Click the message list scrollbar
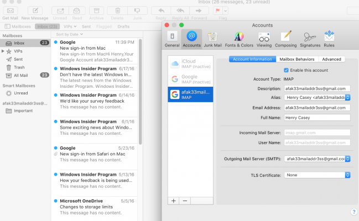Viewport: 359px width, 221px height. [x=141, y=92]
